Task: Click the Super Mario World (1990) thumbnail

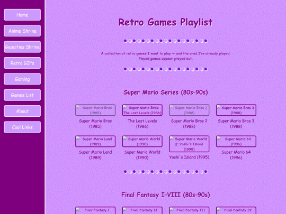Action: [x=142, y=142]
